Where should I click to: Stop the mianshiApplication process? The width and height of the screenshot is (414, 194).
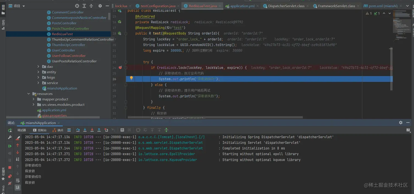pos(10,167)
